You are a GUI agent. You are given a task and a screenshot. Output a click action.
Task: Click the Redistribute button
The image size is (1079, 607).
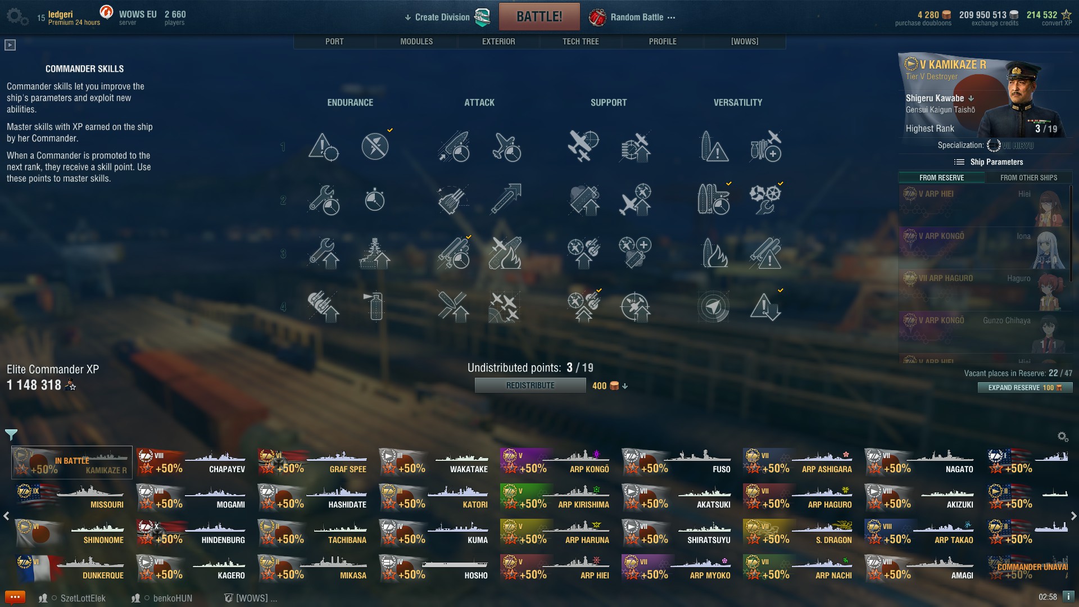point(530,386)
